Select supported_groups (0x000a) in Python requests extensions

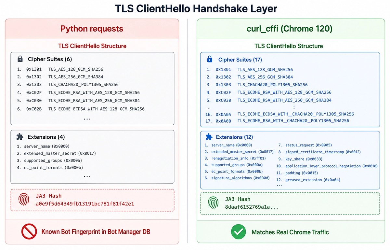[x=53, y=160]
